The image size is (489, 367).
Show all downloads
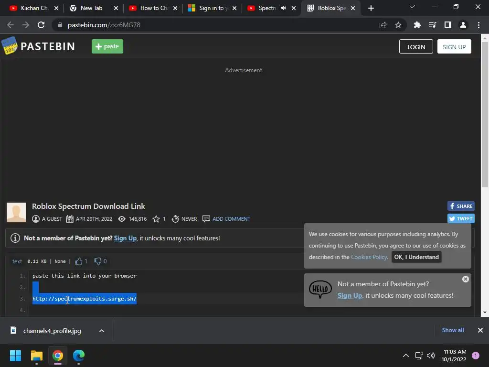tap(453, 330)
